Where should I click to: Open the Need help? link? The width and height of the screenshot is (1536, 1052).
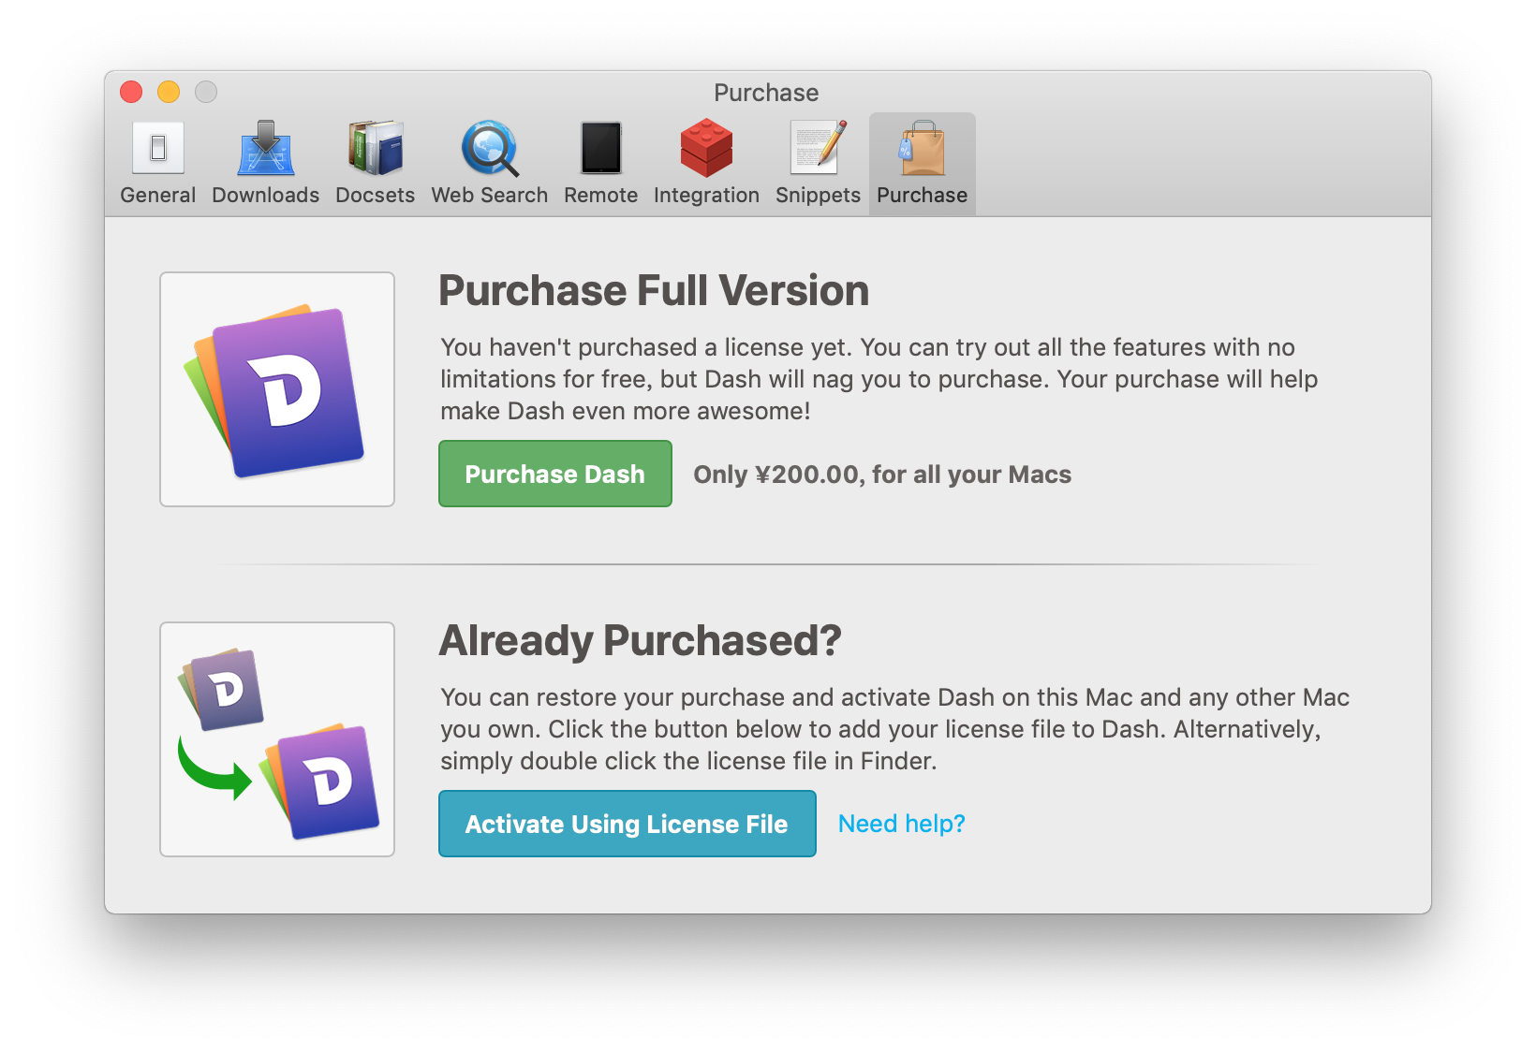point(902,824)
